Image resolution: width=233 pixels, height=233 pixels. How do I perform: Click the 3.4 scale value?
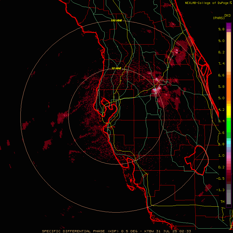tap(221, 121)
